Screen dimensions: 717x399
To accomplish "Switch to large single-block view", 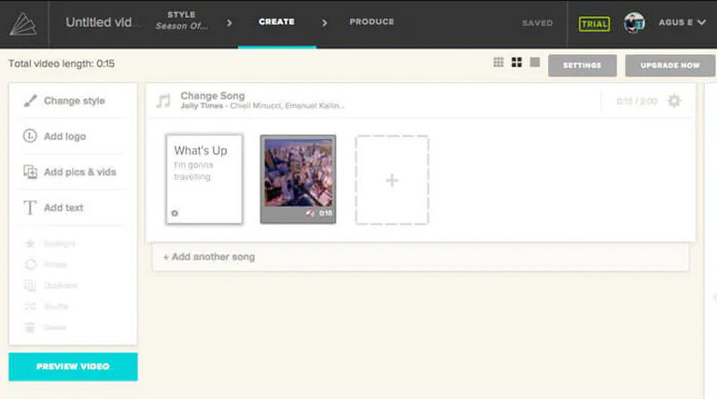I will (535, 62).
